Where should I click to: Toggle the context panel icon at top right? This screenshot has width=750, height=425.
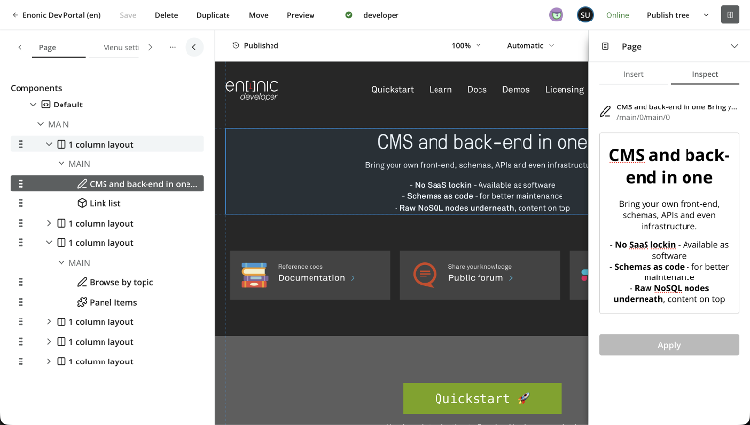click(x=729, y=15)
